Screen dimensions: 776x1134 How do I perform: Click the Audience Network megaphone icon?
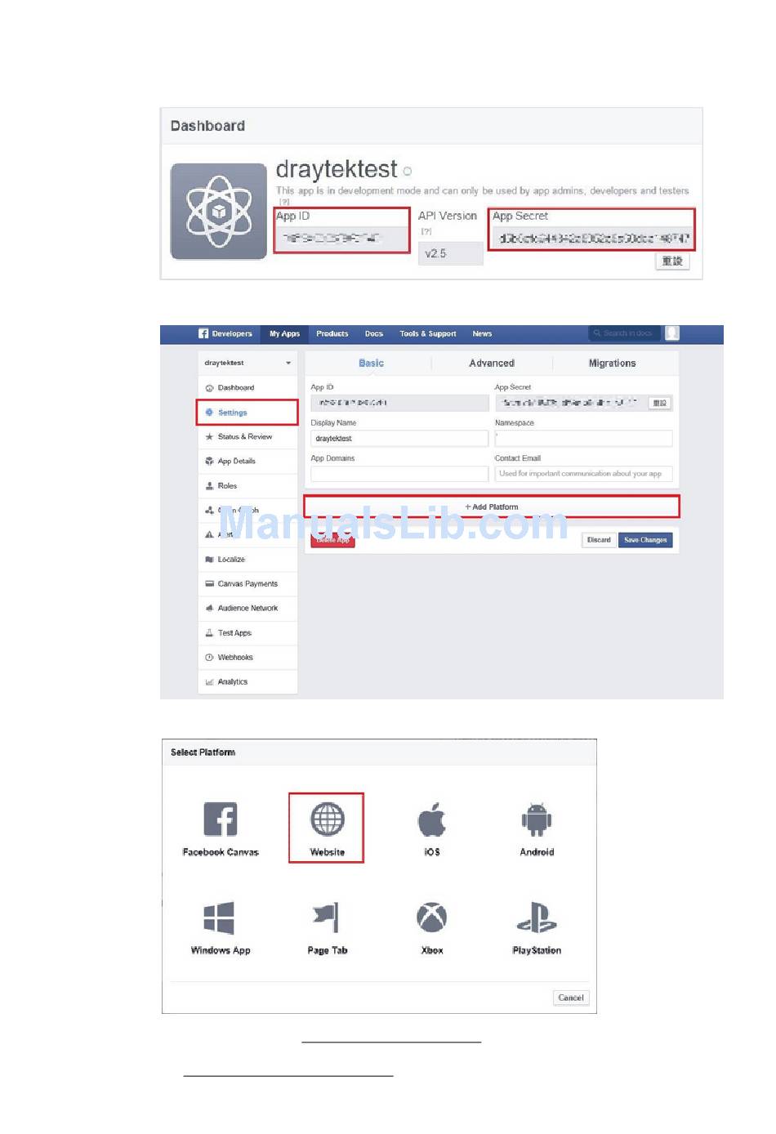tap(209, 609)
